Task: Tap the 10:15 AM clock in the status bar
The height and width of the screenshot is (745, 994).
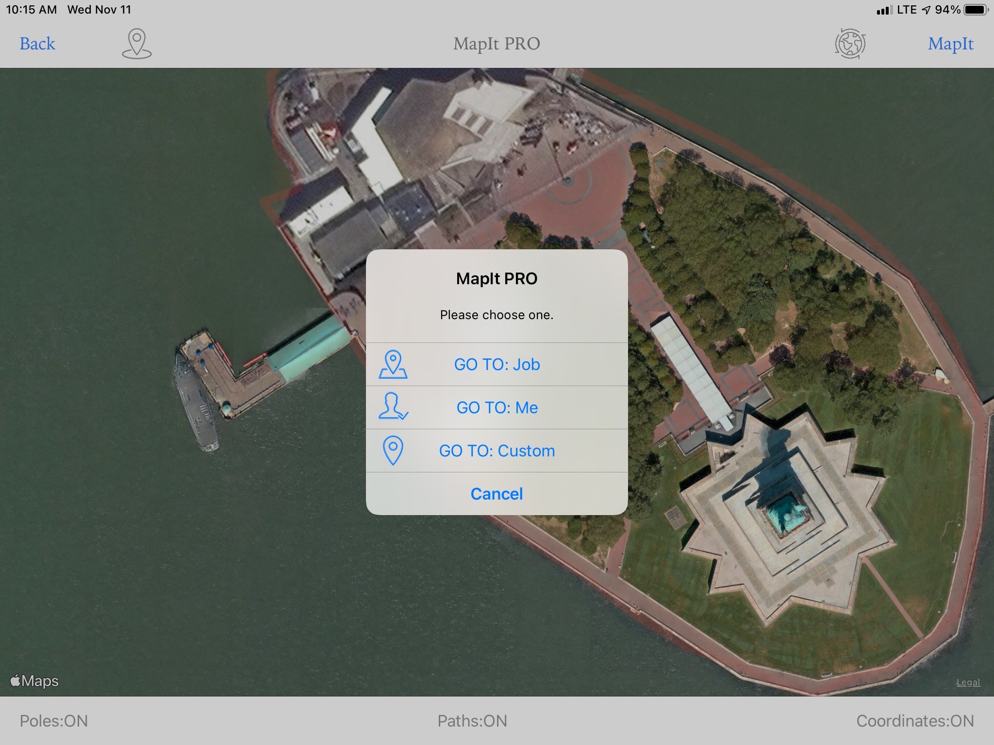Action: 31,10
